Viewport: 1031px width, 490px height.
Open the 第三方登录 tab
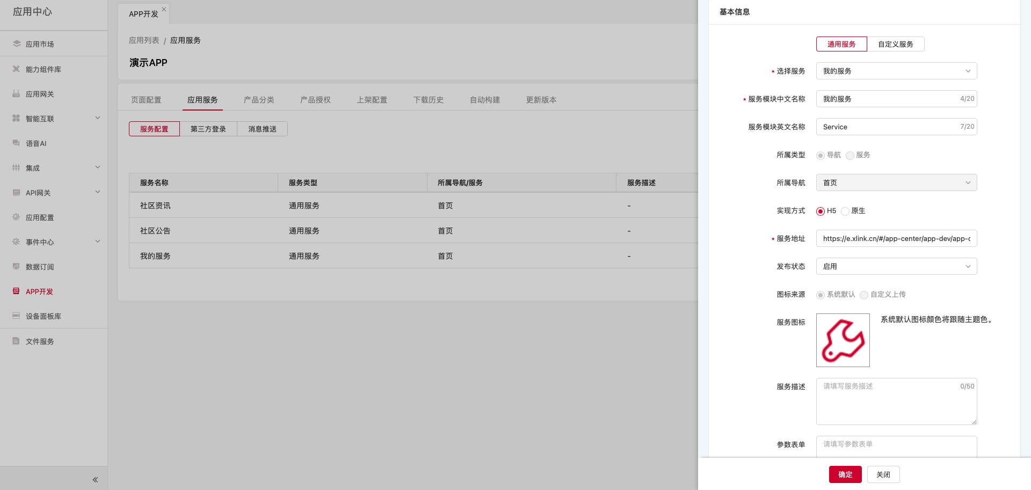coord(208,129)
